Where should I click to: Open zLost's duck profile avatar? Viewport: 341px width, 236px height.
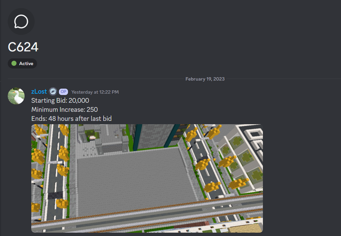pyautogui.click(x=16, y=96)
